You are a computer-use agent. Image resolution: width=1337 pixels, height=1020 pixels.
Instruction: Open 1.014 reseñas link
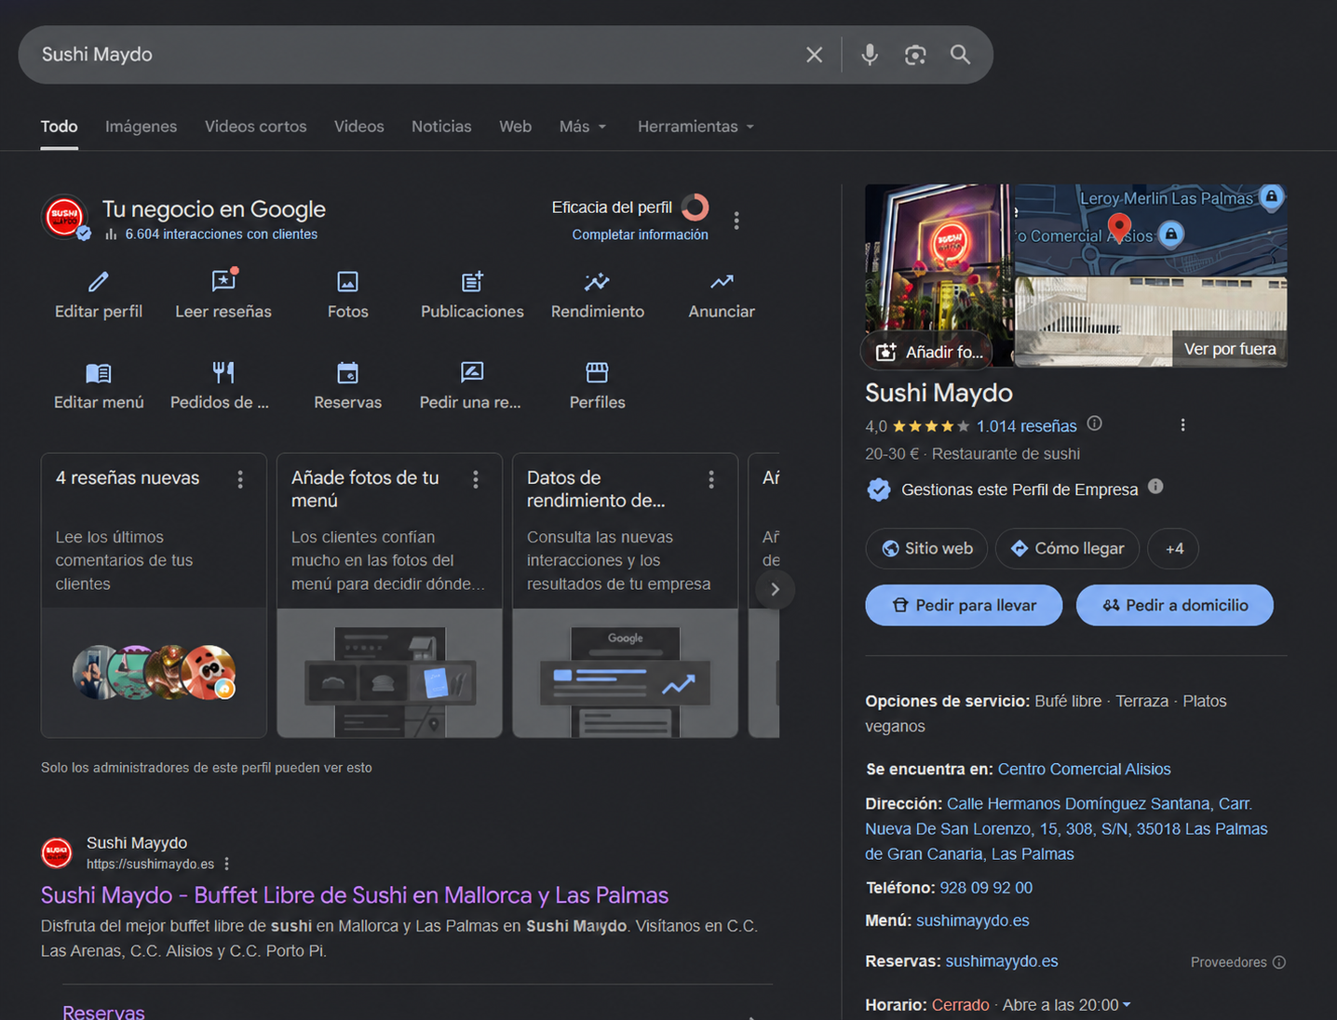[x=1027, y=426]
